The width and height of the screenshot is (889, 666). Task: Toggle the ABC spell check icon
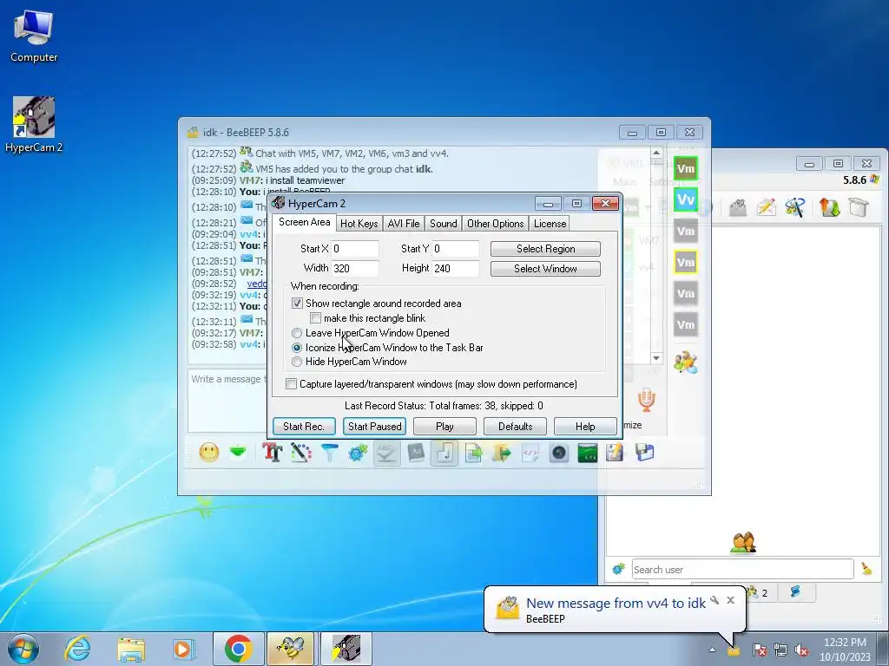click(x=386, y=453)
